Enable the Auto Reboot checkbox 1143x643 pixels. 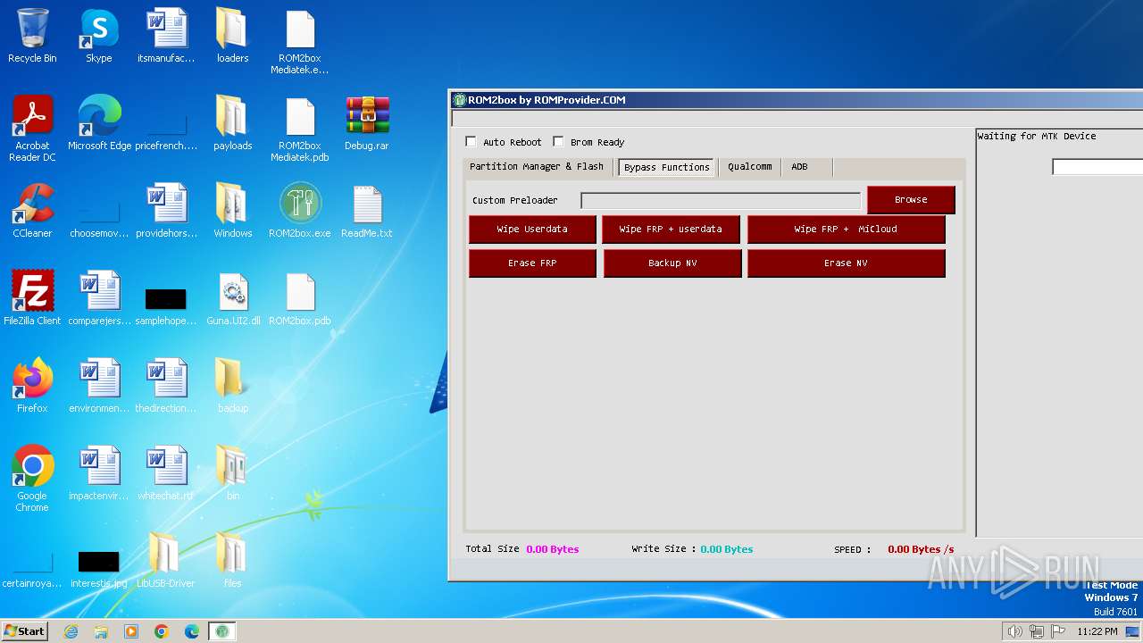tap(471, 141)
